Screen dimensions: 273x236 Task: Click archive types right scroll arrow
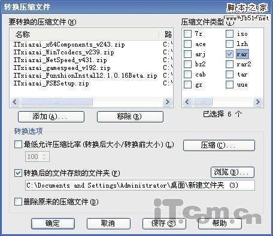[x=257, y=102]
